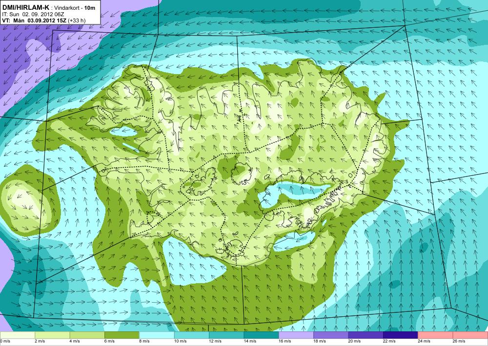Image resolution: width=488 pixels, height=346 pixels.
Task: Click the '12 m/s' legend label
Action: coord(215,341)
